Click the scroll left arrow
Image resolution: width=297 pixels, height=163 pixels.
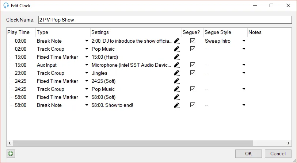click(9, 143)
